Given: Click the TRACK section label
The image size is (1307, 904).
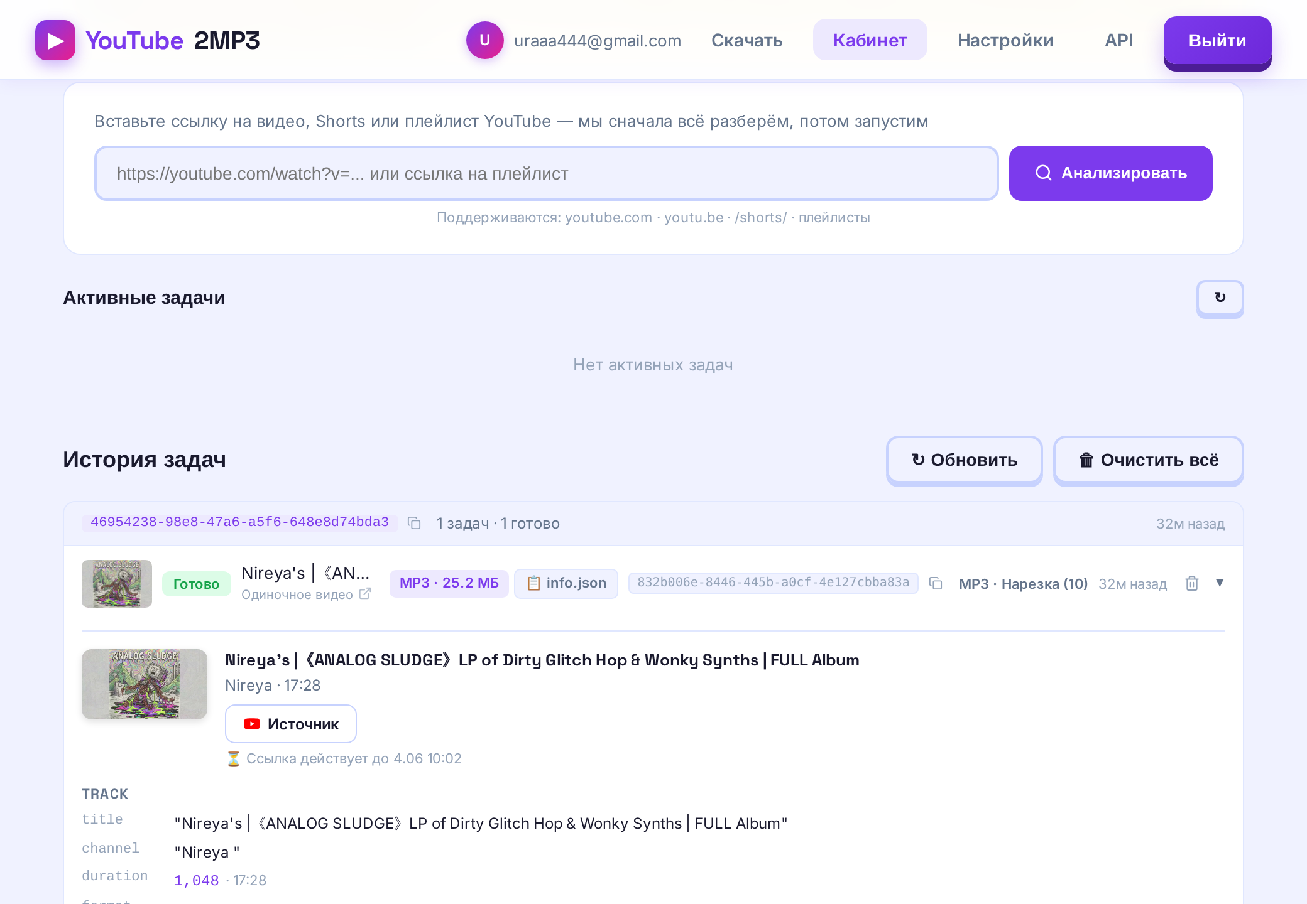Looking at the screenshot, I should (105, 794).
